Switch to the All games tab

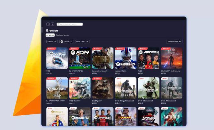point(50,35)
